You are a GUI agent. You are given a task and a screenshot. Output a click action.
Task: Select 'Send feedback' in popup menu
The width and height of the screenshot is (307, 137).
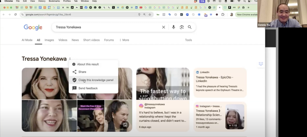[x=94, y=88]
